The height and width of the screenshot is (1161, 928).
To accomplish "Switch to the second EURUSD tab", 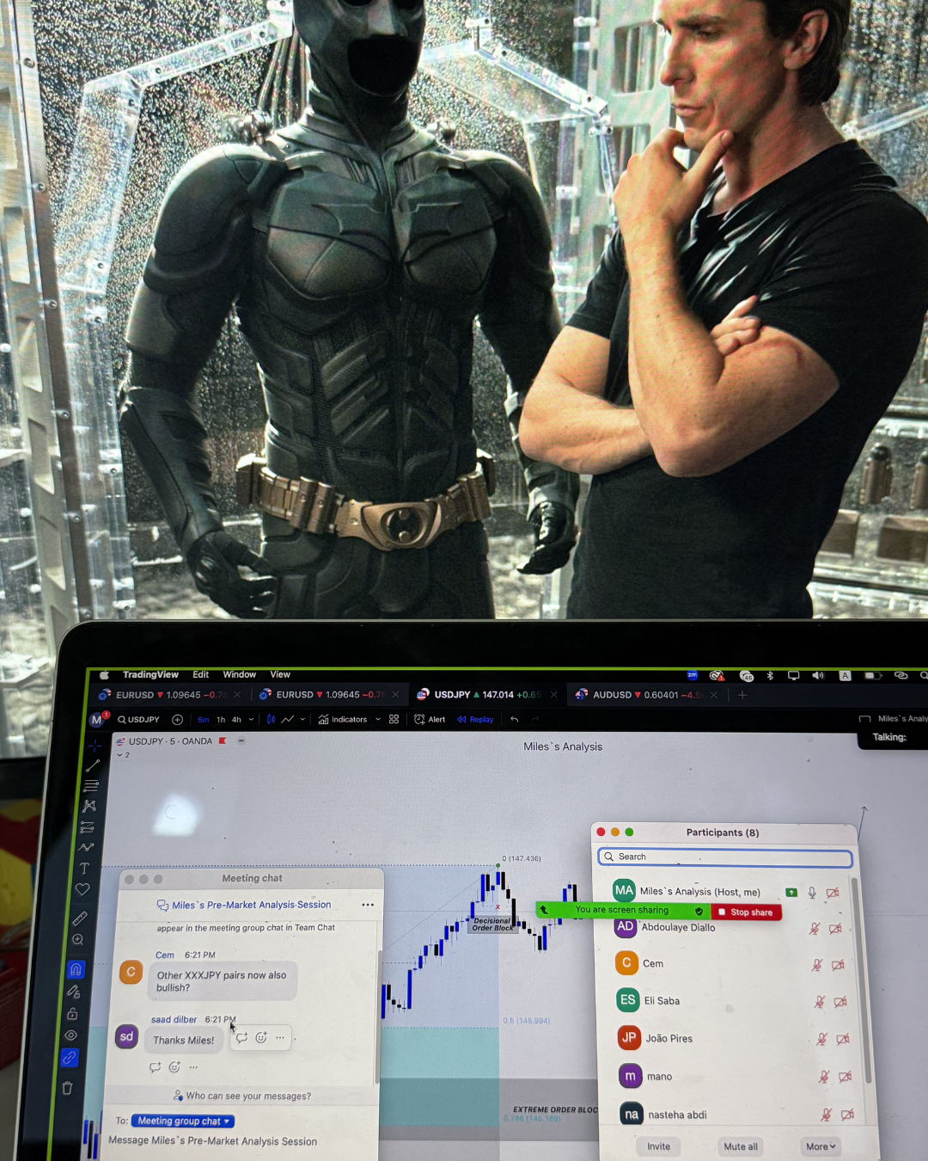I will coord(328,695).
